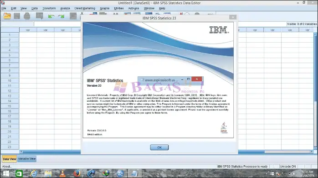Open the Recall recent dialogs icon
This screenshot has width=318, height=178.
[x=39, y=16]
